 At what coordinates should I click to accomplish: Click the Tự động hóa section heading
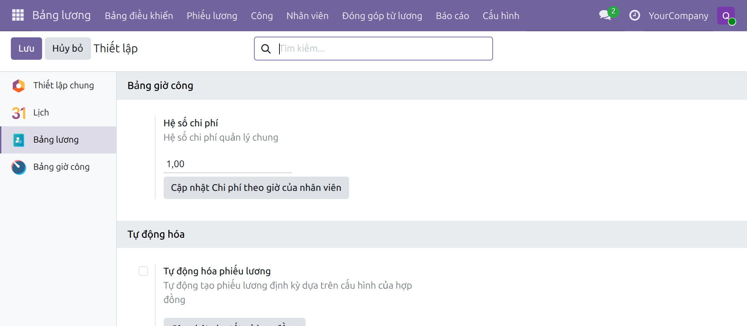click(x=156, y=234)
